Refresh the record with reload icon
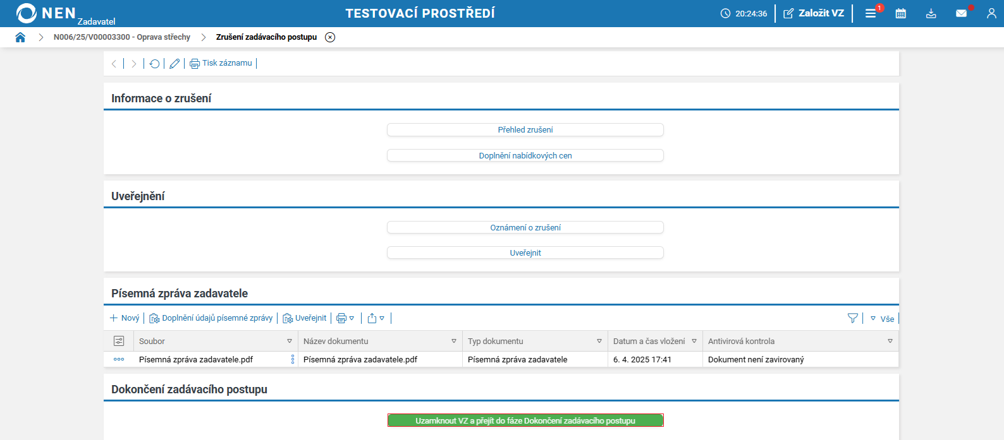The width and height of the screenshot is (1004, 440). (154, 64)
